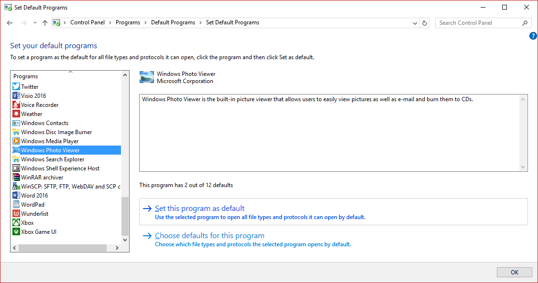The width and height of the screenshot is (538, 283).
Task: Open Help via blue question mark icon
Action: 533,36
